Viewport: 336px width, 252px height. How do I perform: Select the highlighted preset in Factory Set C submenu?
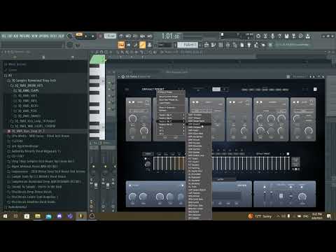coord(199,124)
